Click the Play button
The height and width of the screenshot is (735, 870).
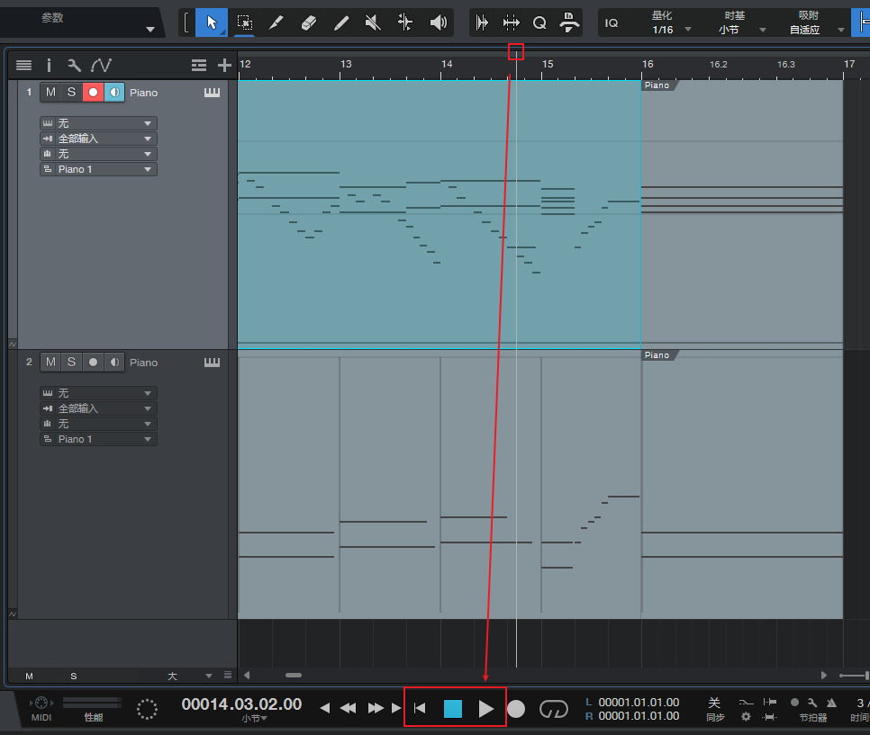(486, 708)
